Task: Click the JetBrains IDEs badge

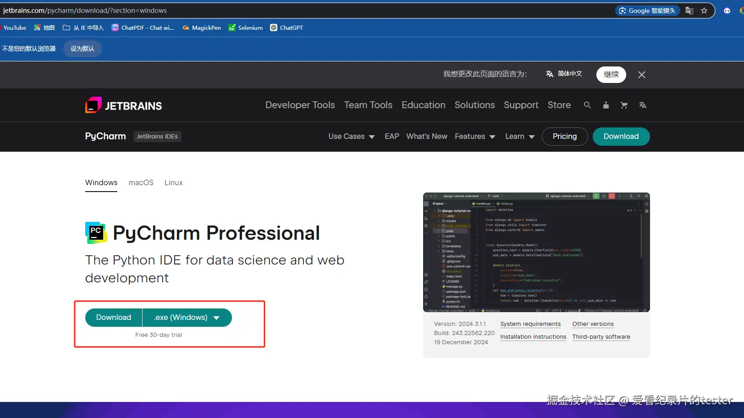Action: click(x=157, y=137)
